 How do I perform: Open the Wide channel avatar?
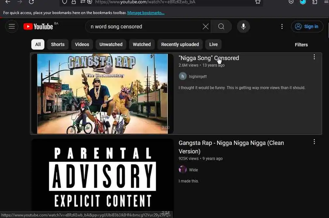(x=182, y=169)
